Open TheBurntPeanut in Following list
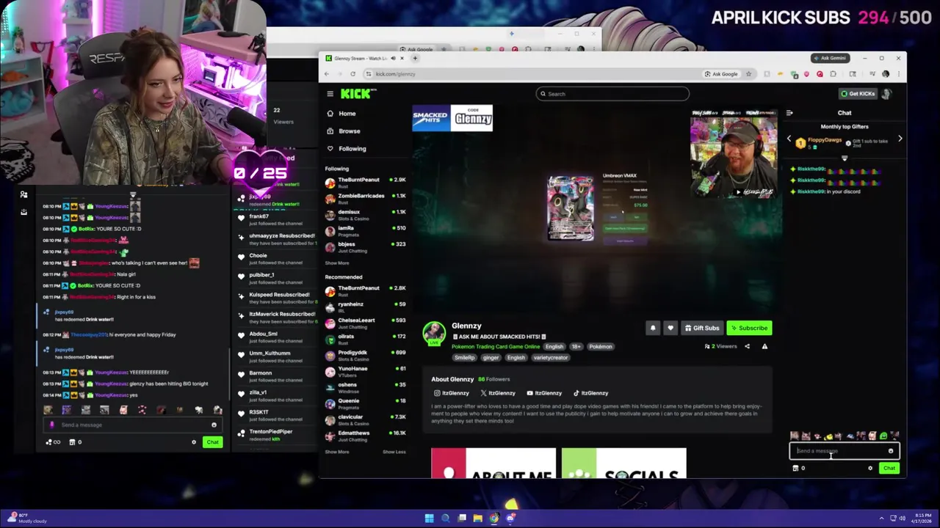Viewport: 940px width, 528px height. tap(365, 182)
